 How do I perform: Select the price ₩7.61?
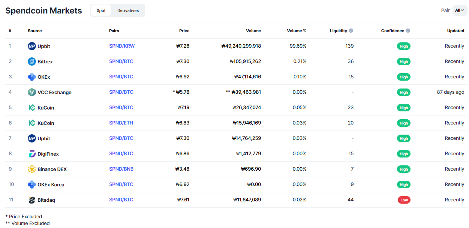point(183,200)
